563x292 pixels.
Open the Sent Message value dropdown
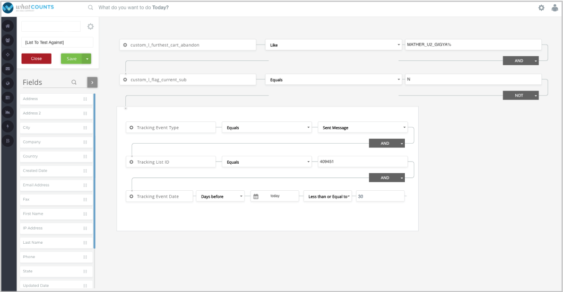click(362, 128)
